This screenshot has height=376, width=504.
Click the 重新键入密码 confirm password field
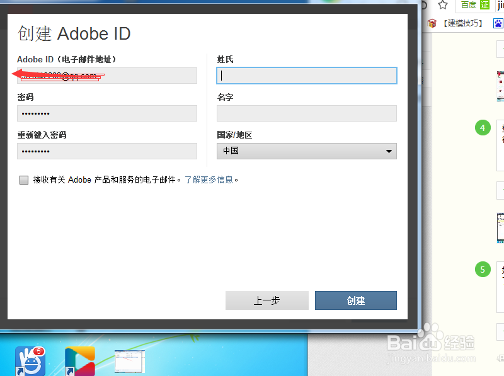click(107, 151)
